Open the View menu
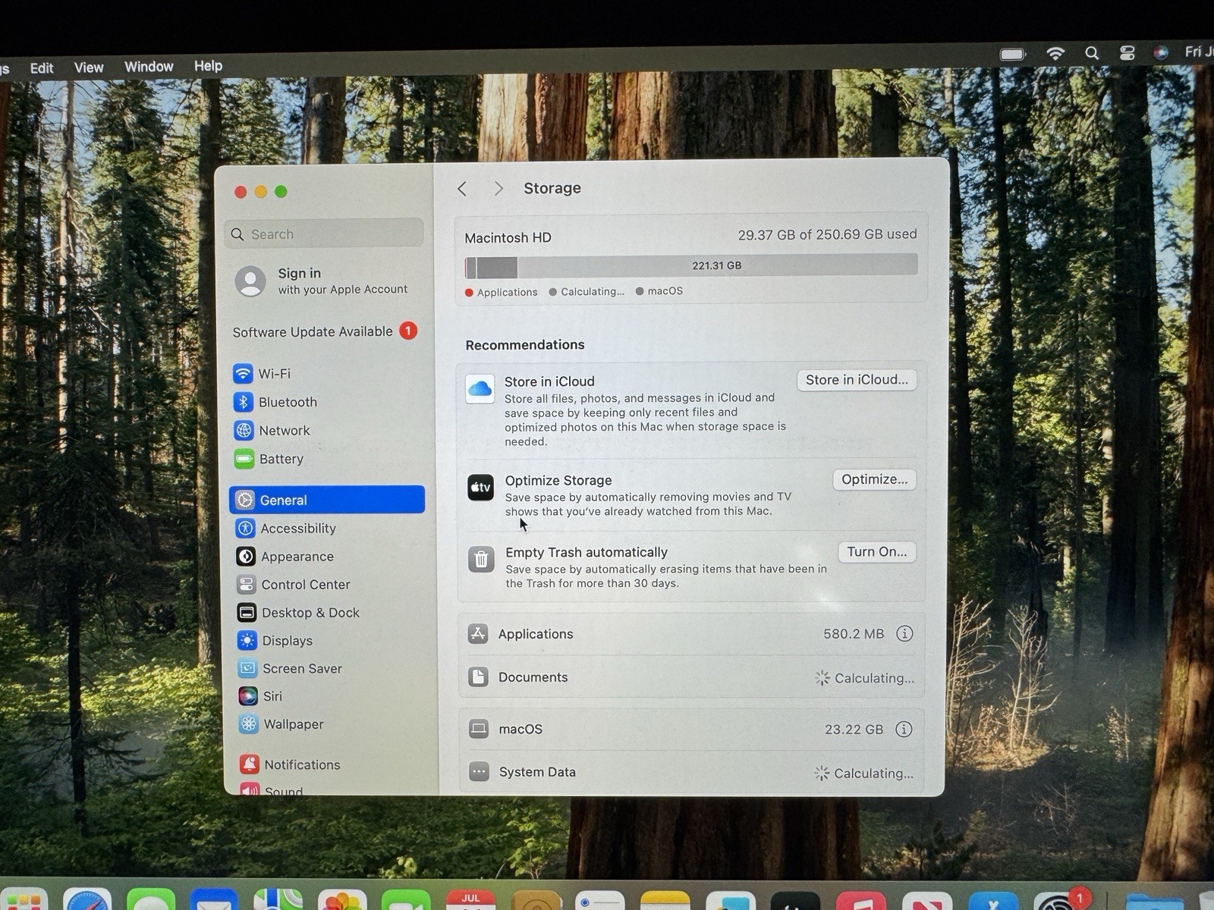Screen dimensions: 1214x910 point(89,67)
